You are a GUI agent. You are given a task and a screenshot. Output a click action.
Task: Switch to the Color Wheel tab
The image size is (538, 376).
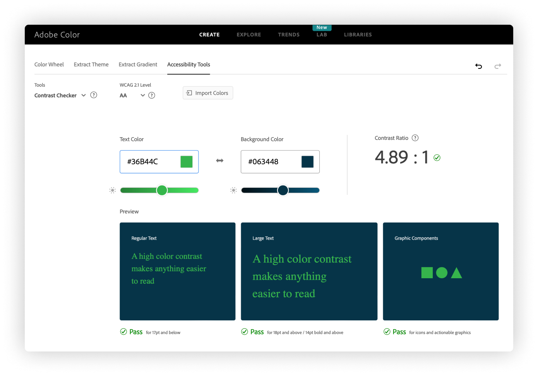pos(49,65)
